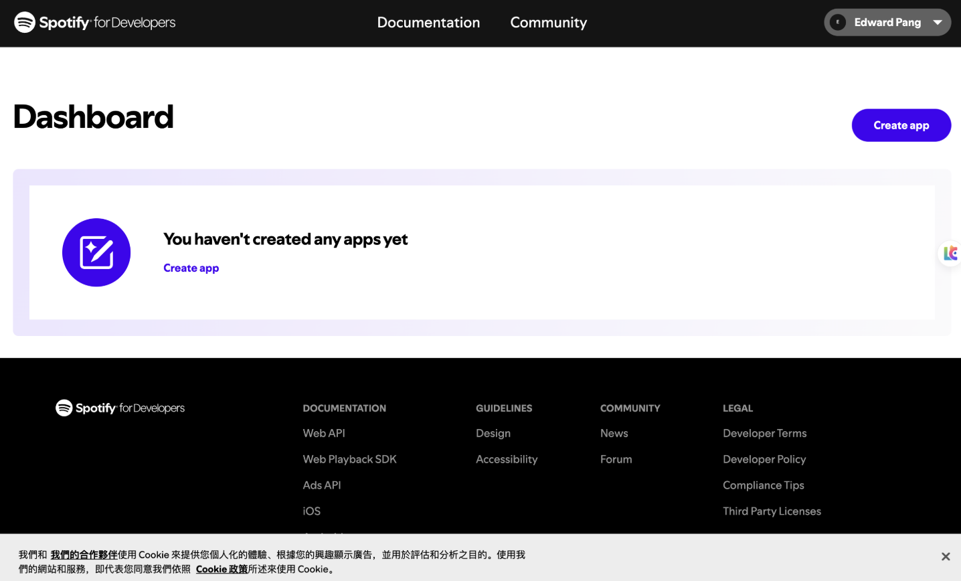This screenshot has height=581, width=961.
Task: Follow the Create app link in empty state
Action: 191,268
